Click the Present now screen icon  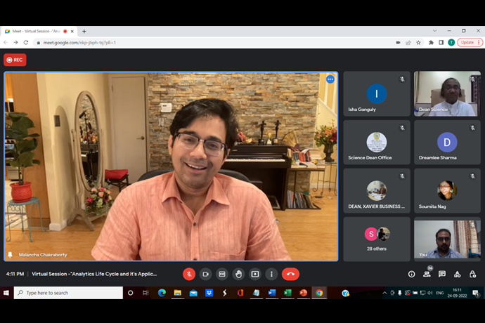(255, 274)
